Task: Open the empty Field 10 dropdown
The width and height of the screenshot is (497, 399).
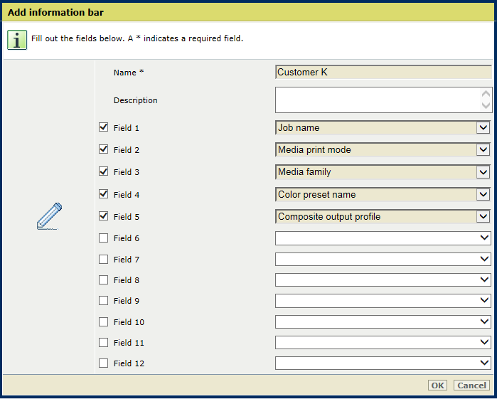Action: pos(383,322)
